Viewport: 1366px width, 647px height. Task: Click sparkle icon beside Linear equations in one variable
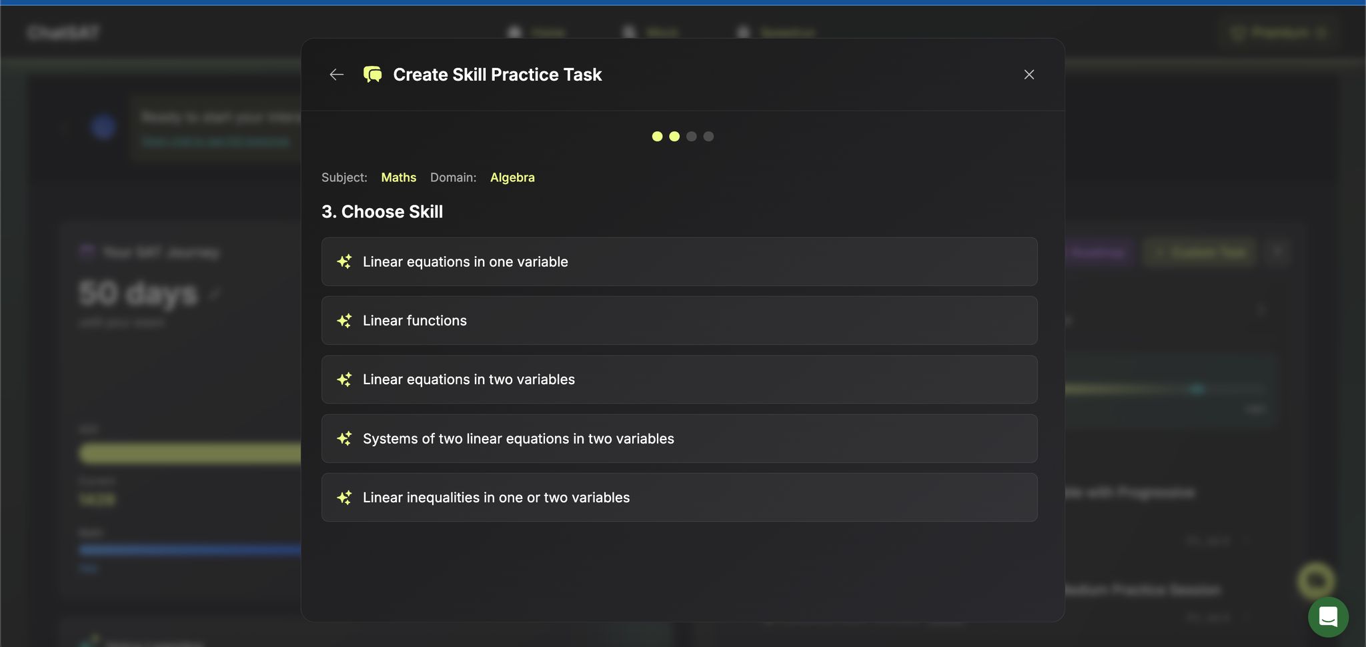point(344,261)
